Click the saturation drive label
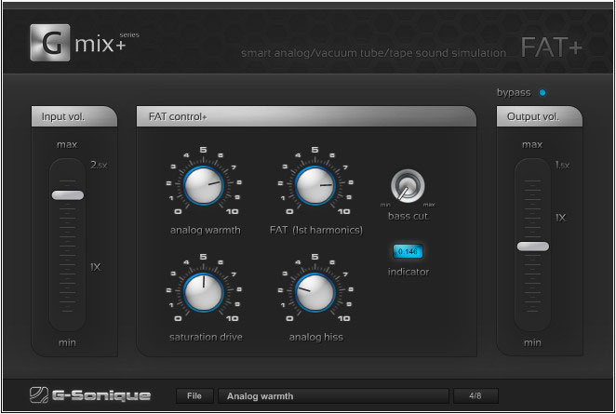The image size is (616, 414). click(206, 337)
